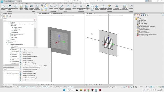Screen dimensions: 164x92
Task: Click Поиск field in Структура компонента
Action: [11, 70]
